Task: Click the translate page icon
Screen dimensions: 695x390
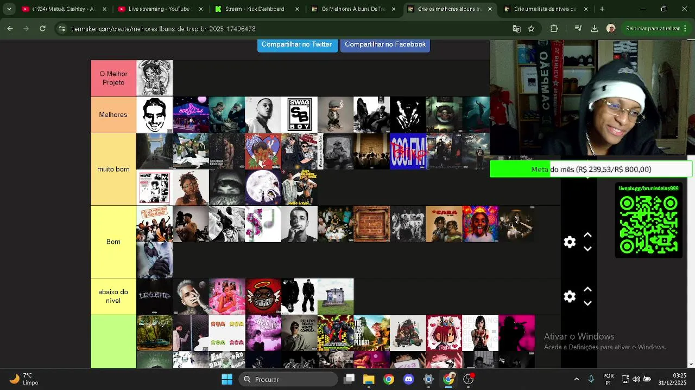Action: [516, 29]
